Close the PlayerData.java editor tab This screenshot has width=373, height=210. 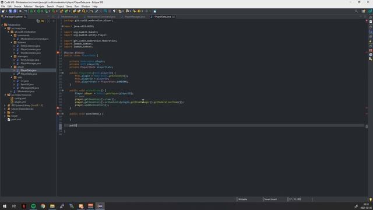point(174,17)
